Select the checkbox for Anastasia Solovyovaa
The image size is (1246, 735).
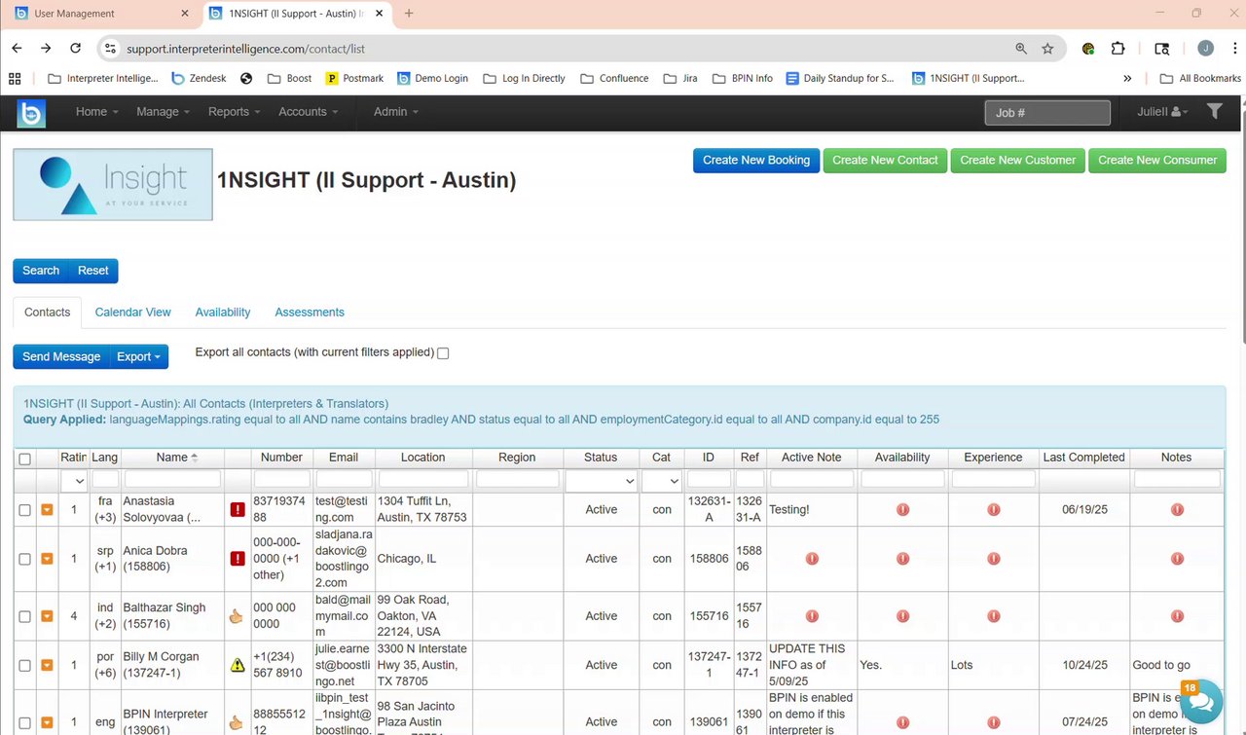[25, 510]
